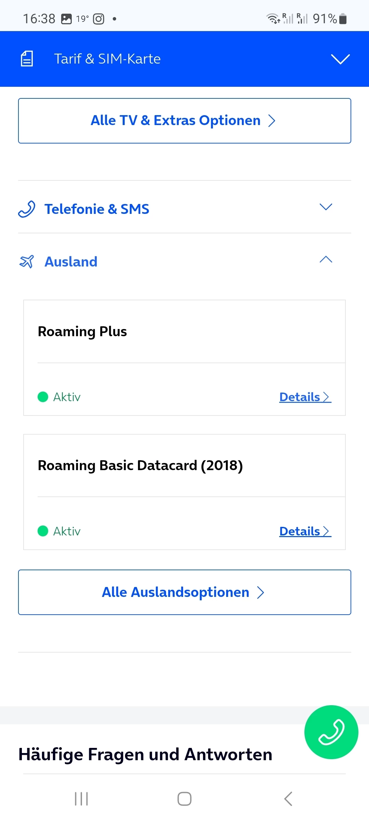The image size is (369, 820).
Task: Tap the Tarif & SIM-Karte document icon
Action: click(x=27, y=59)
